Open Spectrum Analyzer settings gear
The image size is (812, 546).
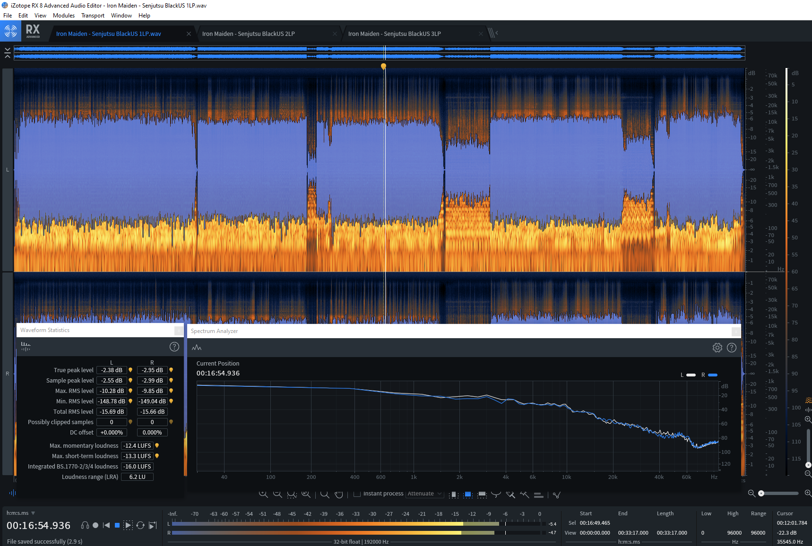[x=717, y=348]
